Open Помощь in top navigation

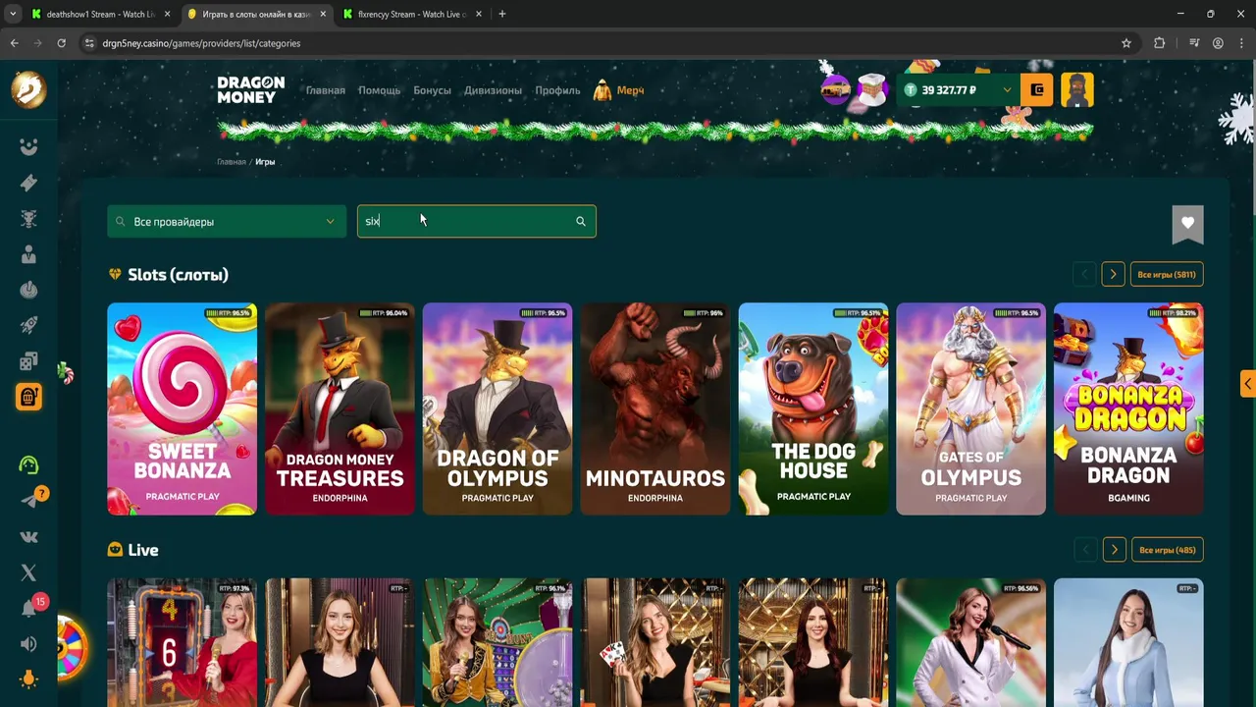pos(379,90)
